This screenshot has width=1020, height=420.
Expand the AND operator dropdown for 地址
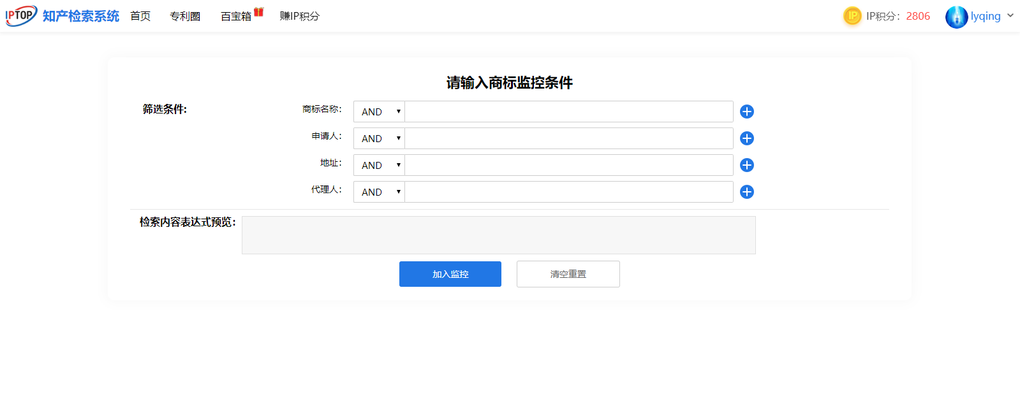(380, 165)
